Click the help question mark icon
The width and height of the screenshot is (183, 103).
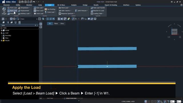[181, 5]
